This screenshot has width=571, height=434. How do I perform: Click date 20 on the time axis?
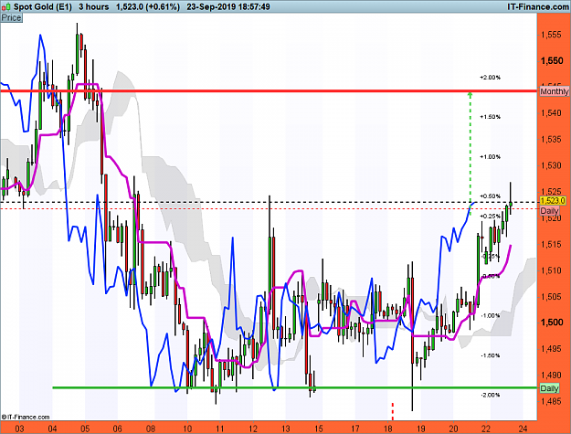tap(454, 429)
